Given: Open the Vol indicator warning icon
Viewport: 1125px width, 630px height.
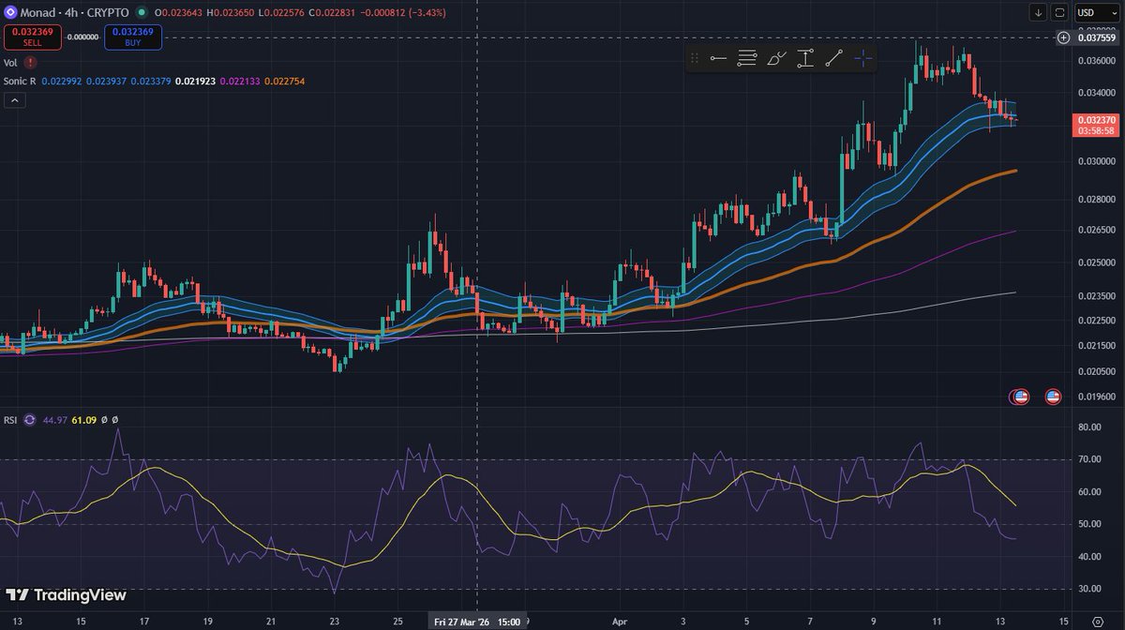Looking at the screenshot, I should click(31, 62).
